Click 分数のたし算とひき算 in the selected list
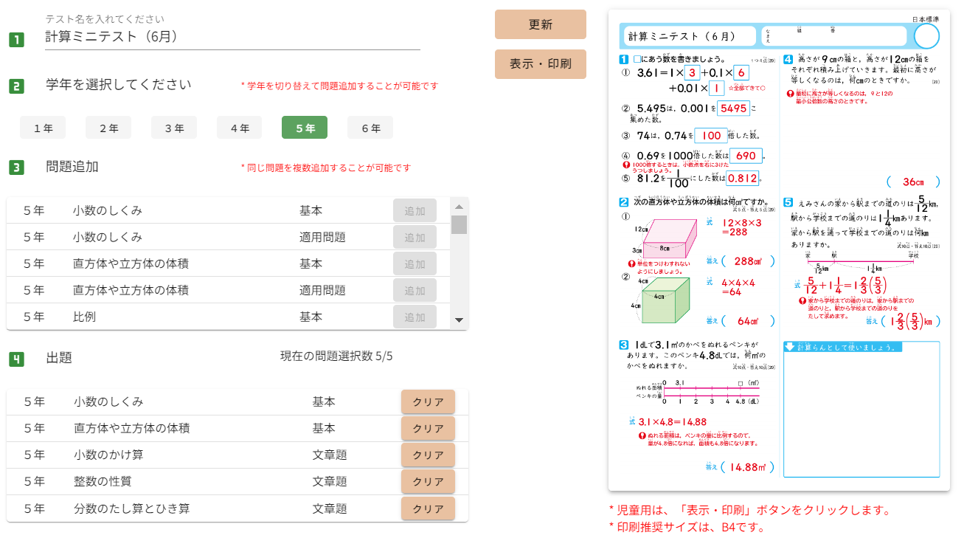The height and width of the screenshot is (538, 964). [132, 508]
